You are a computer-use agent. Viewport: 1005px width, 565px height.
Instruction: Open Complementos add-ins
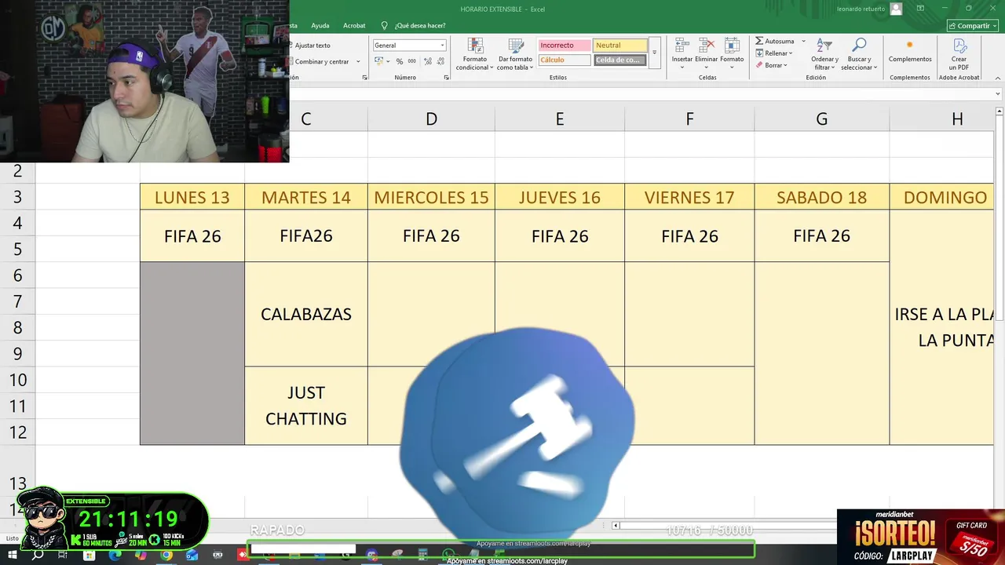click(x=910, y=51)
